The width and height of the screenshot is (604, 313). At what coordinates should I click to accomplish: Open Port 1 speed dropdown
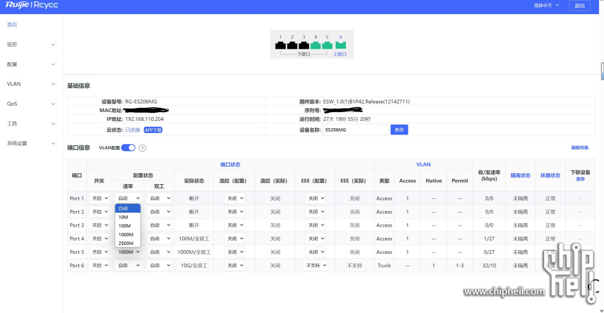[x=128, y=198]
